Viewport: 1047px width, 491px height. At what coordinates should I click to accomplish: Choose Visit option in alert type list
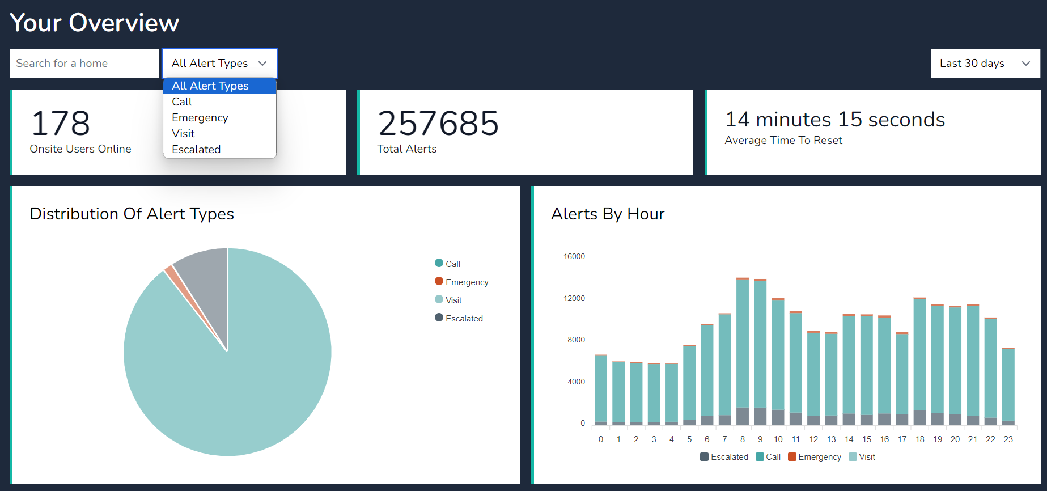pyautogui.click(x=183, y=134)
